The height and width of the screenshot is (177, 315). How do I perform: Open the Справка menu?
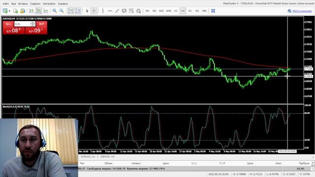(x=63, y=3)
